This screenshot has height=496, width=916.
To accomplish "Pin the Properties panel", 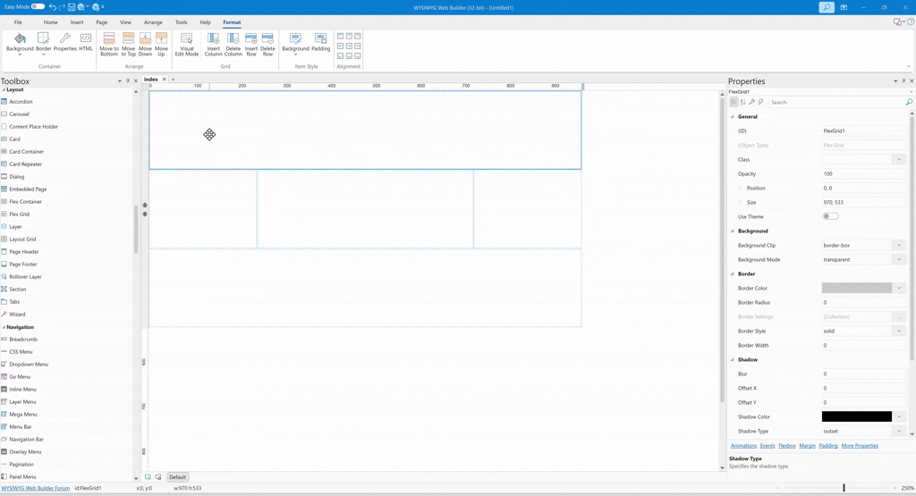I will pos(903,81).
